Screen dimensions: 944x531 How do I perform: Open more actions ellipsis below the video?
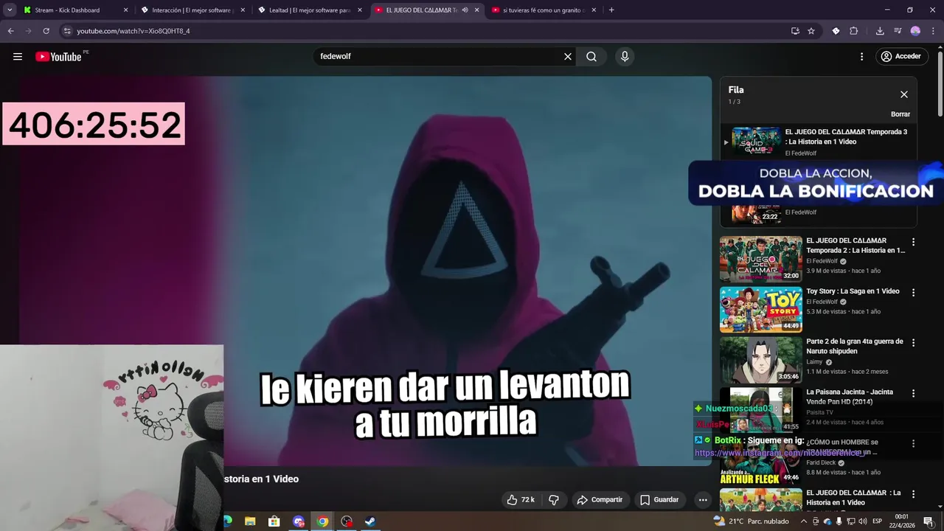(703, 500)
